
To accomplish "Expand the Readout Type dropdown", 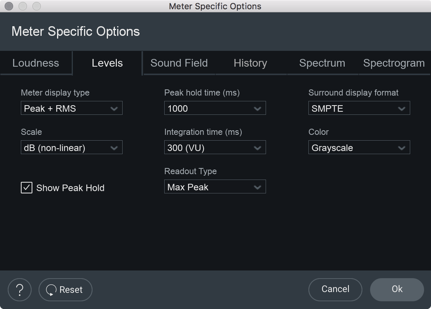I will (x=215, y=187).
